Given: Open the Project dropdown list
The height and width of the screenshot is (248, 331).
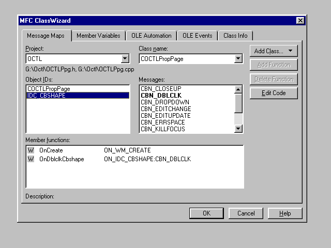Looking at the screenshot, I should pos(125,59).
